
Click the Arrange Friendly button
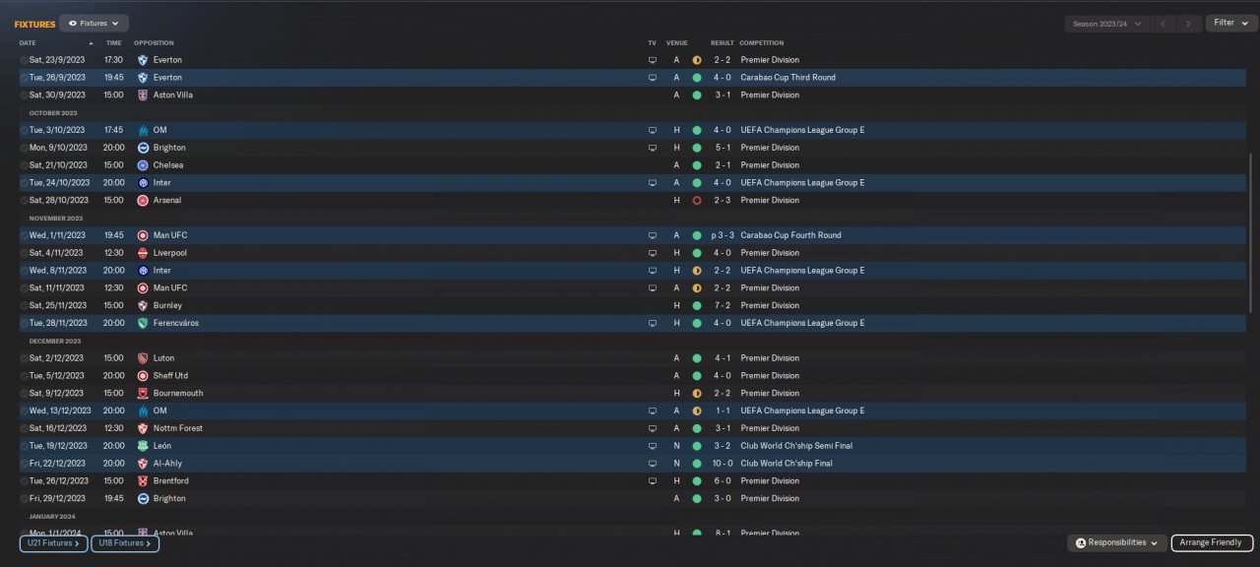click(1212, 542)
